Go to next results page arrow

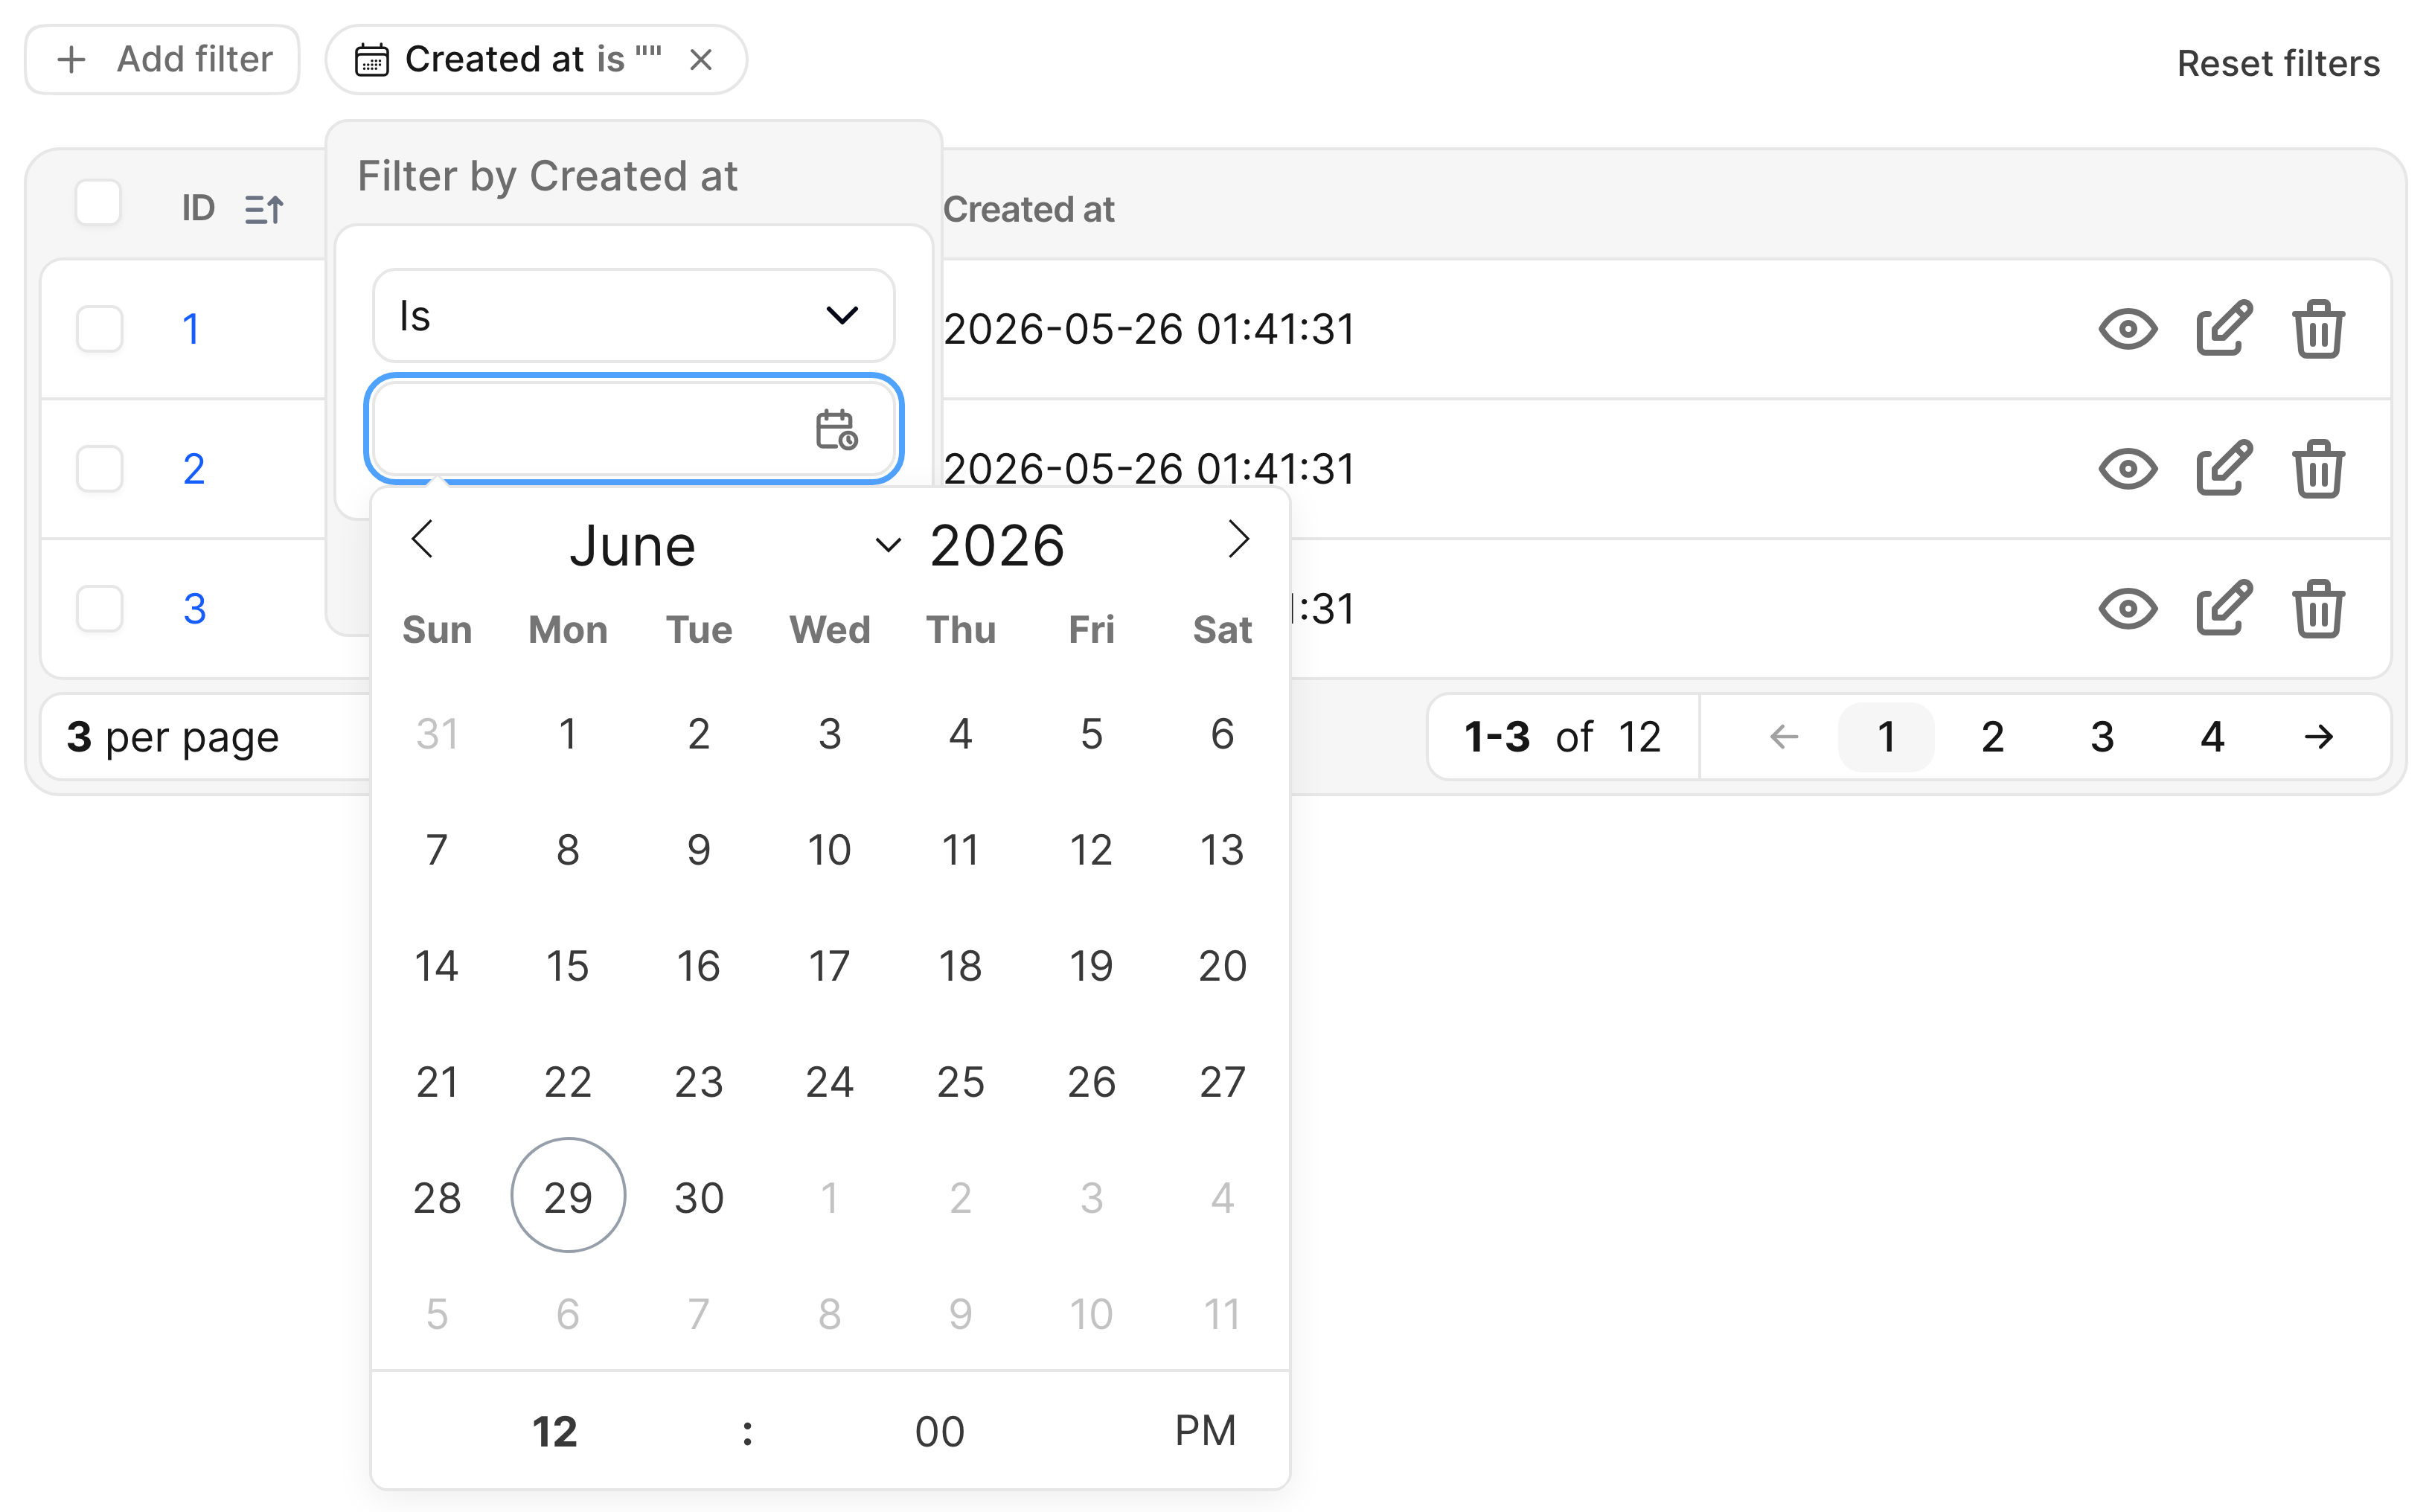[2318, 737]
